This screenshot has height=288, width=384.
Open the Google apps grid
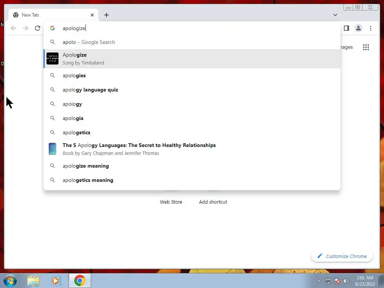tap(366, 47)
